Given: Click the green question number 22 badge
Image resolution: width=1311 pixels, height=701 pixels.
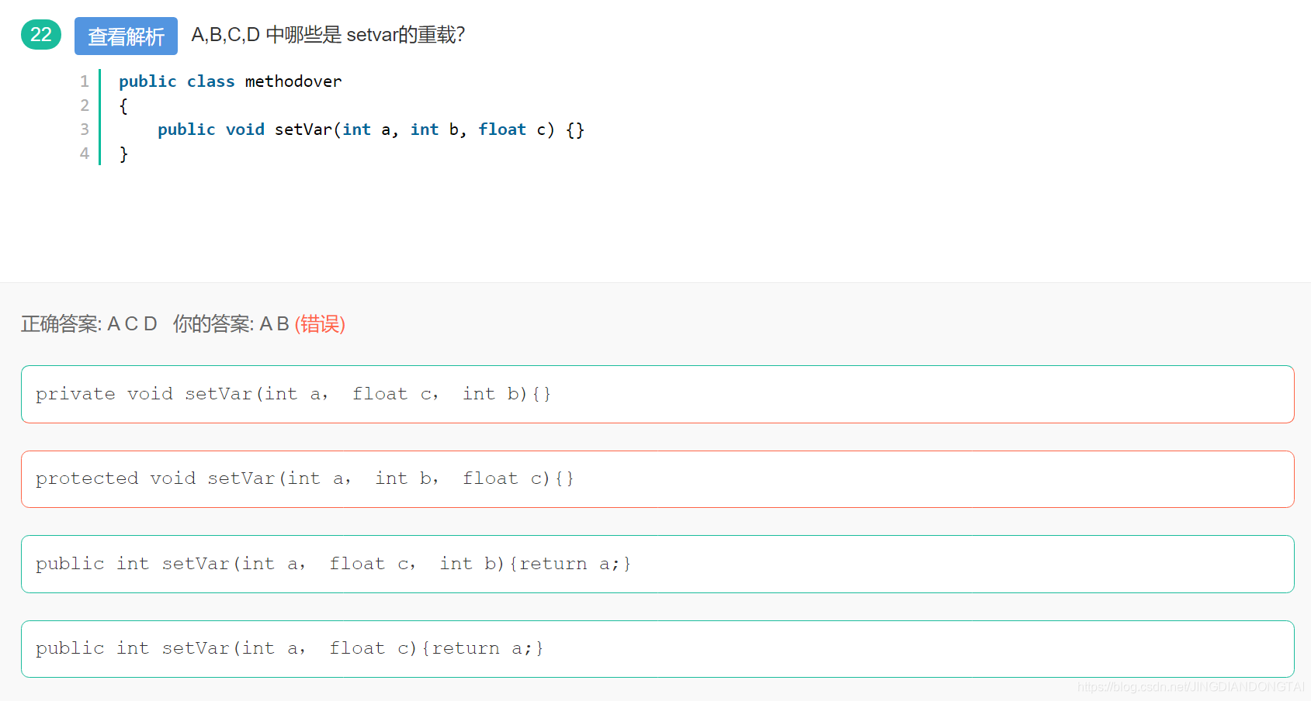Looking at the screenshot, I should (41, 35).
